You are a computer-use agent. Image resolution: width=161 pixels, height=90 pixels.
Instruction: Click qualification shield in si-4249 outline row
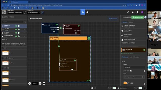19,29
